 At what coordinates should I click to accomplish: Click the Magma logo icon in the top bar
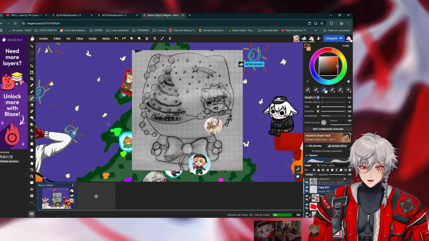33,38
